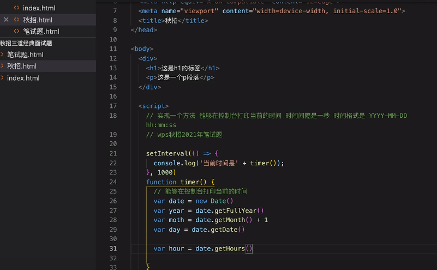Click new Date() on line 26
This screenshot has width=437, height=270.
214,201
